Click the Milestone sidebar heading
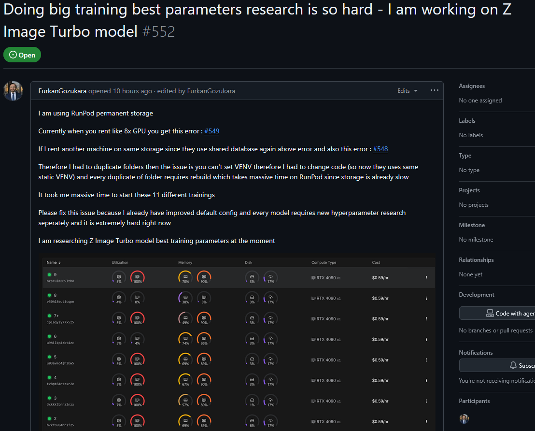This screenshot has height=431, width=535. click(472, 225)
